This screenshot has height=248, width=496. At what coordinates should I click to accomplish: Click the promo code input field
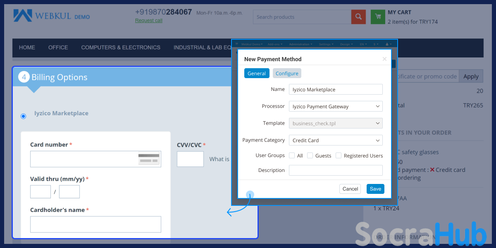tap(428, 76)
